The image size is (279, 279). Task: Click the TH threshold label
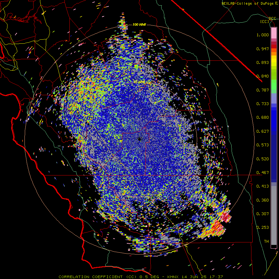point(266,241)
